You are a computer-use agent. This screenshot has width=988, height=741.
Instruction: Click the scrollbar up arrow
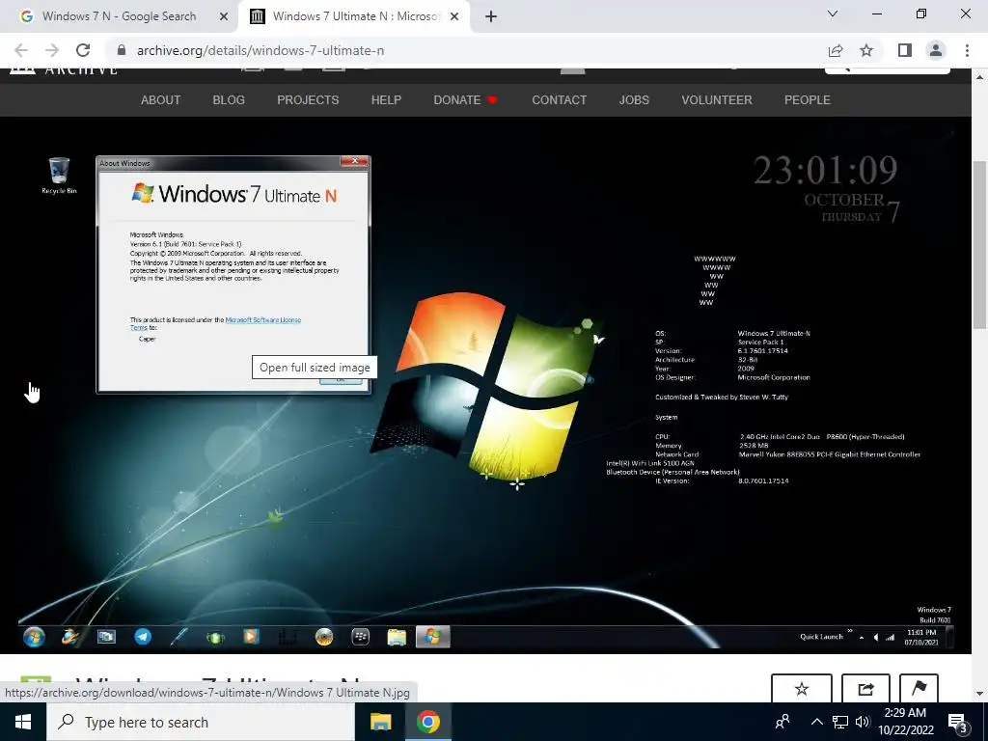pos(979,77)
